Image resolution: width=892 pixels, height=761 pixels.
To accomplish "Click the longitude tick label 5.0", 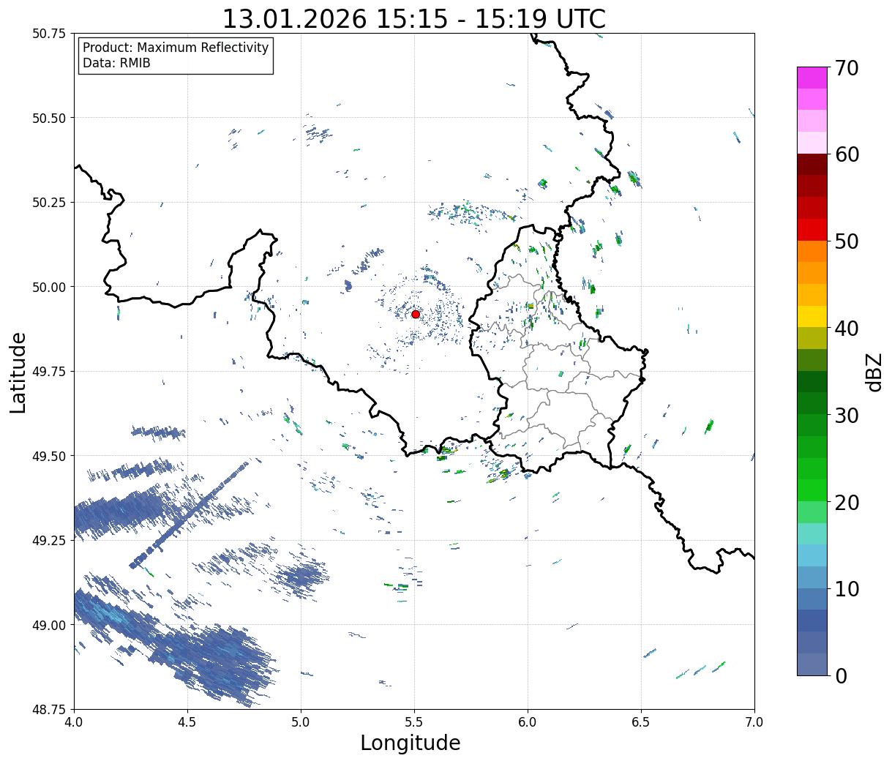I will [301, 722].
